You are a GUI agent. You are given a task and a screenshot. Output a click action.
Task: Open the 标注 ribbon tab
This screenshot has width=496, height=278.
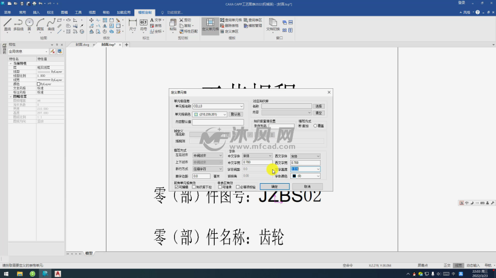[x=50, y=12]
